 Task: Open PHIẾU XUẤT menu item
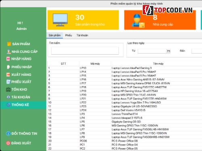(21, 82)
